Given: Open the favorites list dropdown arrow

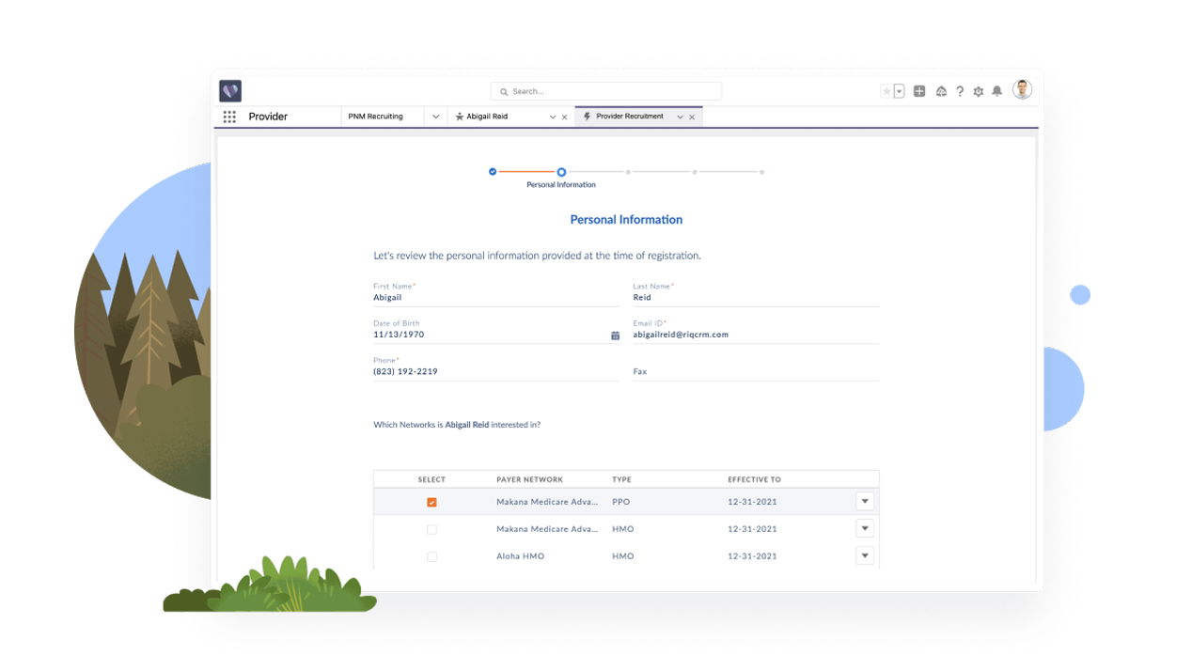Looking at the screenshot, I should pyautogui.click(x=900, y=91).
